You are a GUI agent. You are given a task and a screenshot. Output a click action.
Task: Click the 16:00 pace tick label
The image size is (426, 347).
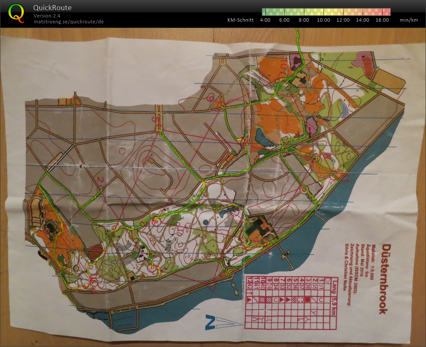382,20
